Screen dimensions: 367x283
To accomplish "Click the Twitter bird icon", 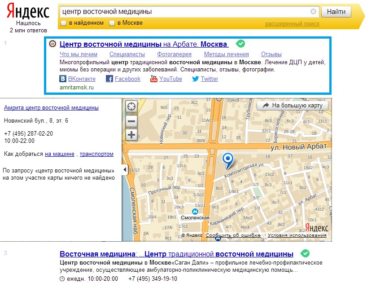I will [196, 79].
